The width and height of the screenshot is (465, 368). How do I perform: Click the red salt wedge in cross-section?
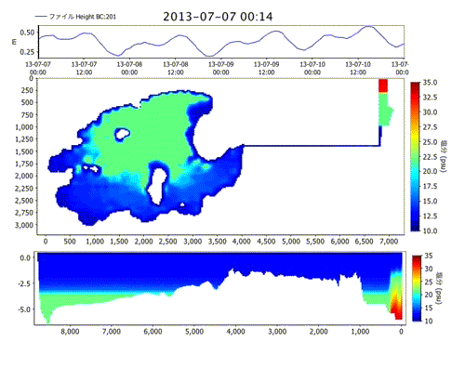[396, 305]
